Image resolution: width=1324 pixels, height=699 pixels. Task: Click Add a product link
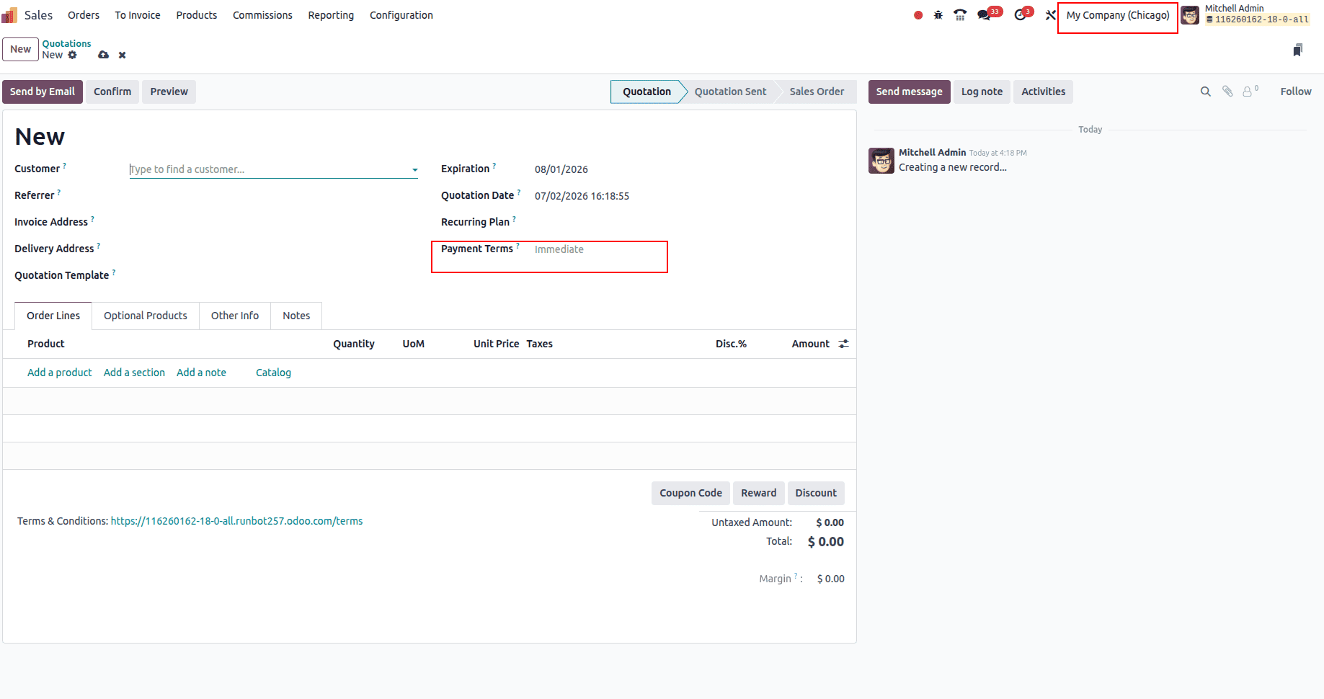[60, 373]
